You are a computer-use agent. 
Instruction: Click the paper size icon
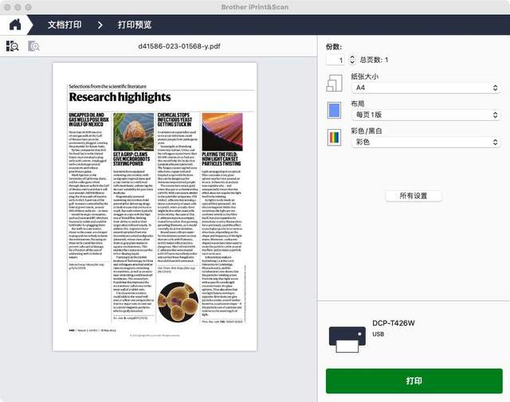(x=335, y=83)
